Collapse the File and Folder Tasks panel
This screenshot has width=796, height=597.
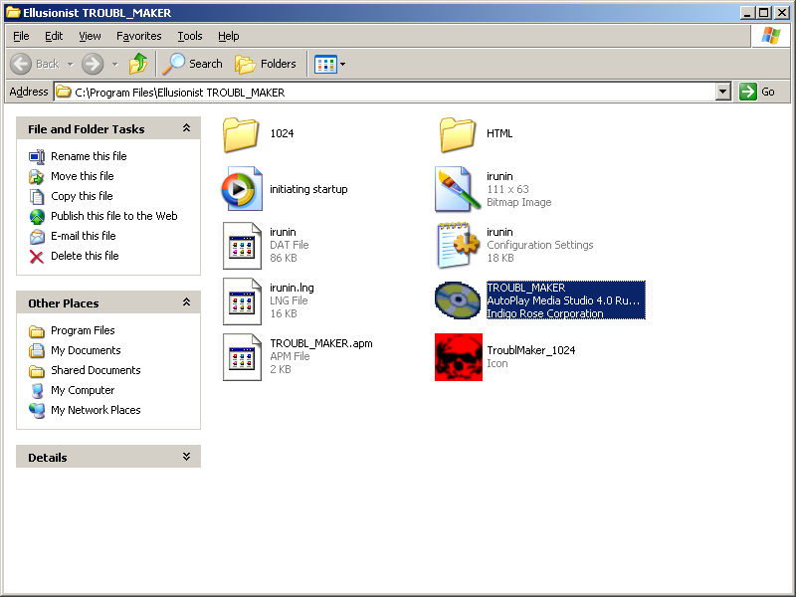[186, 128]
